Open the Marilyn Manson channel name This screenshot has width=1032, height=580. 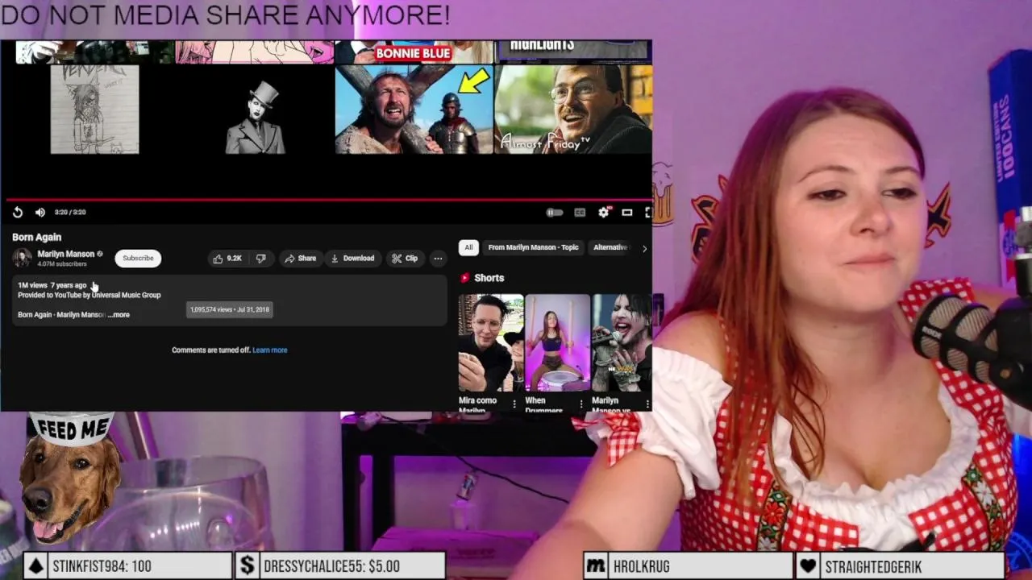65,254
